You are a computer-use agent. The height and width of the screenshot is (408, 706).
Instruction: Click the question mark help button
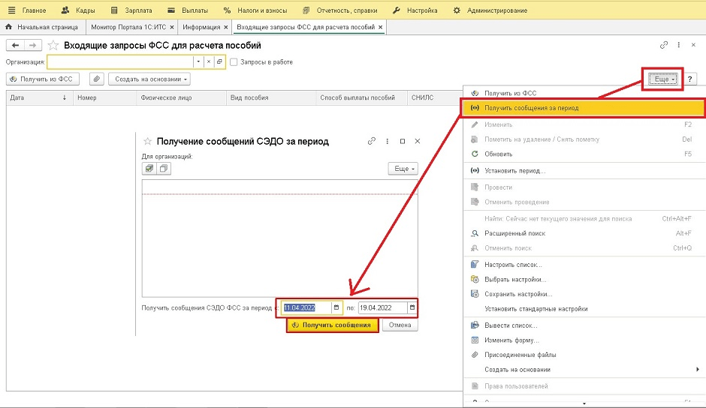[690, 79]
